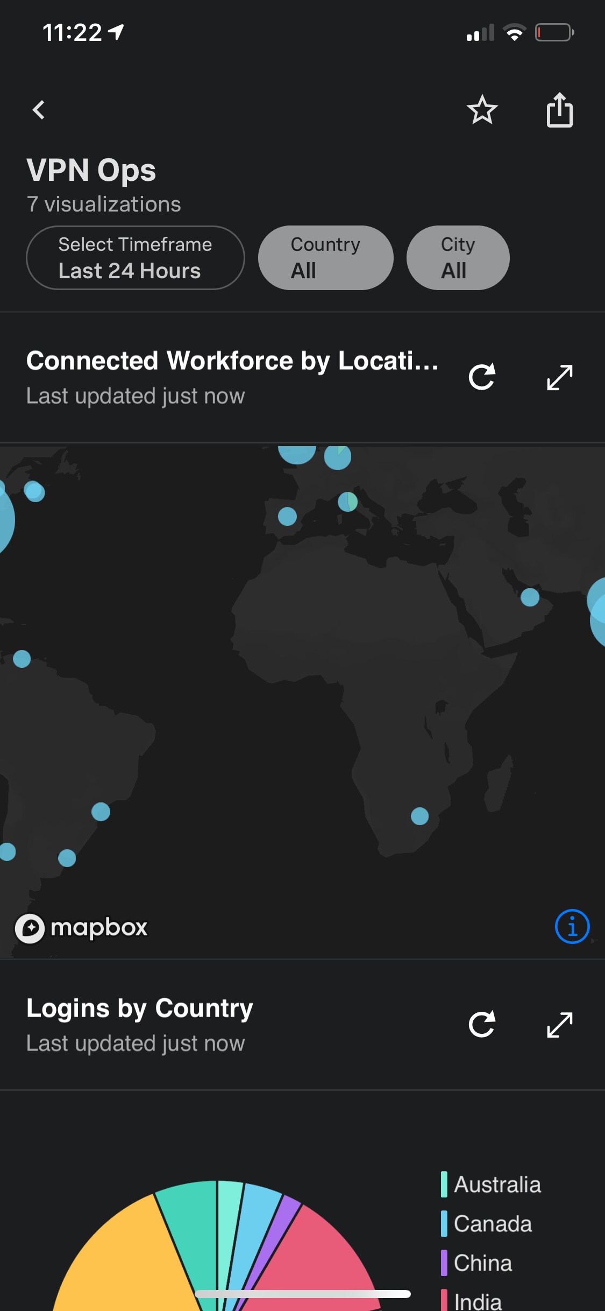Select the map bubble over Italy
The width and height of the screenshot is (605, 1311).
pos(347,502)
